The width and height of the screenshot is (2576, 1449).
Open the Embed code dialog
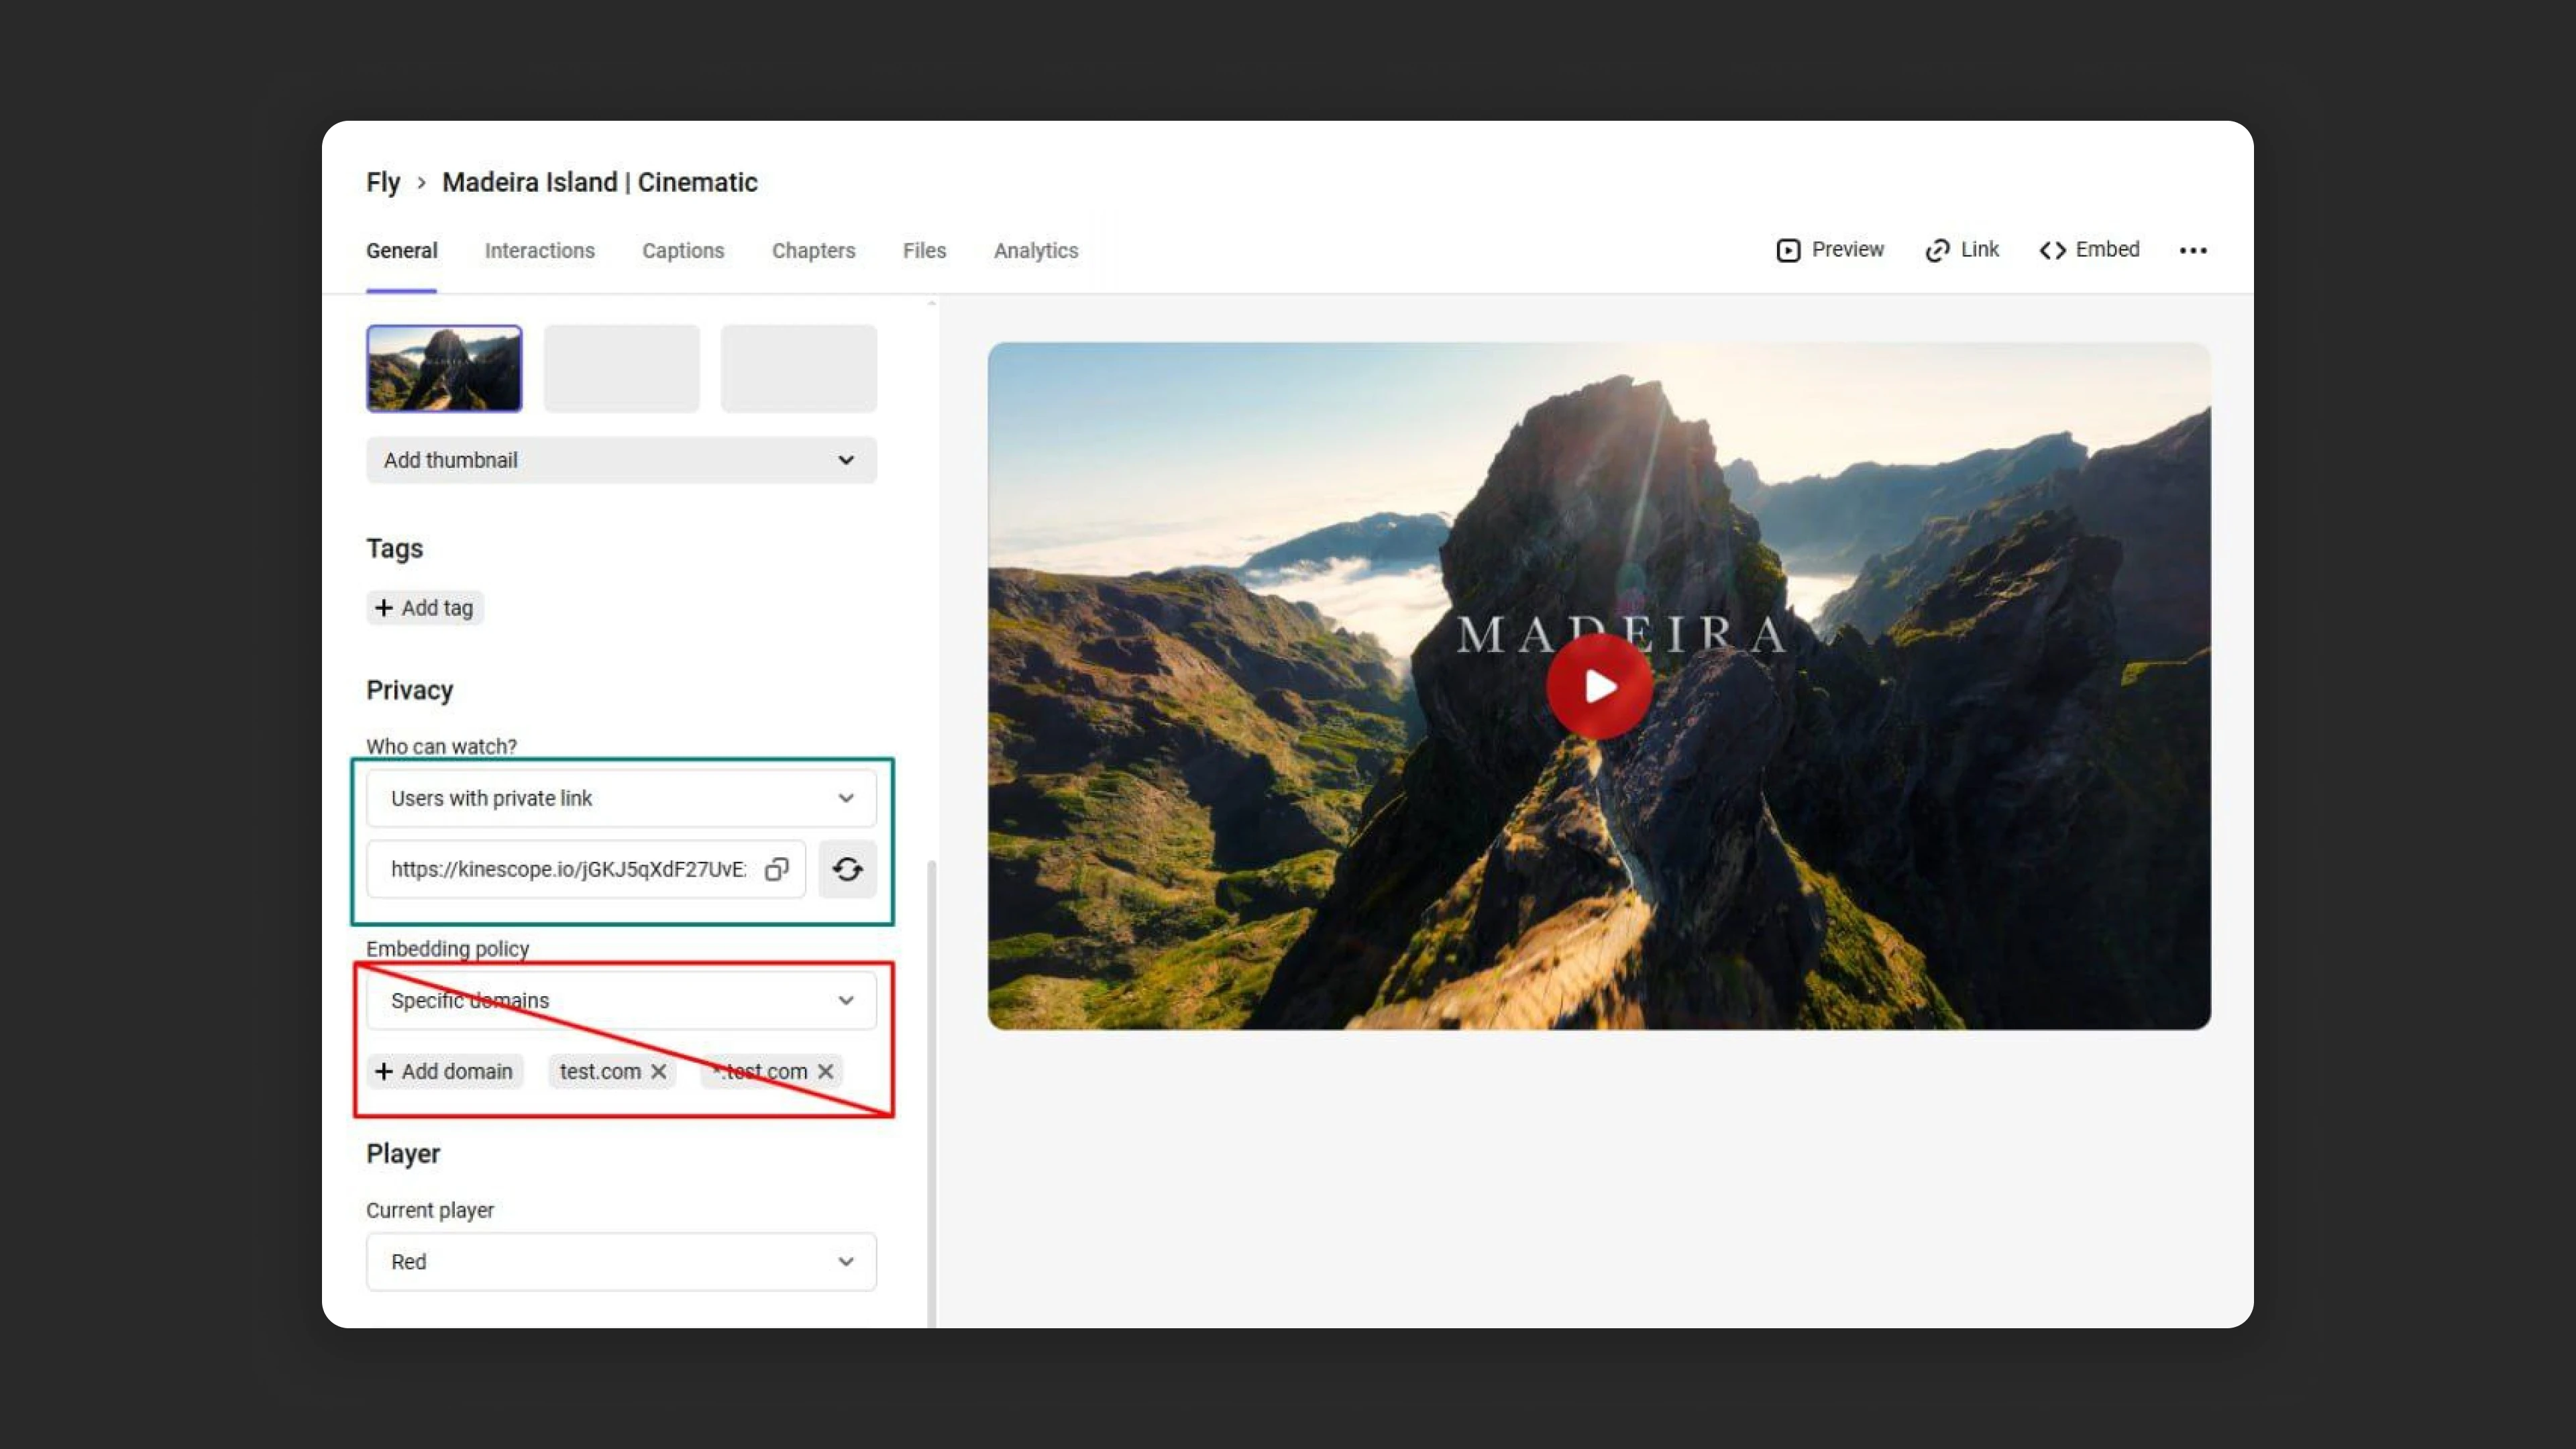pyautogui.click(x=2089, y=249)
